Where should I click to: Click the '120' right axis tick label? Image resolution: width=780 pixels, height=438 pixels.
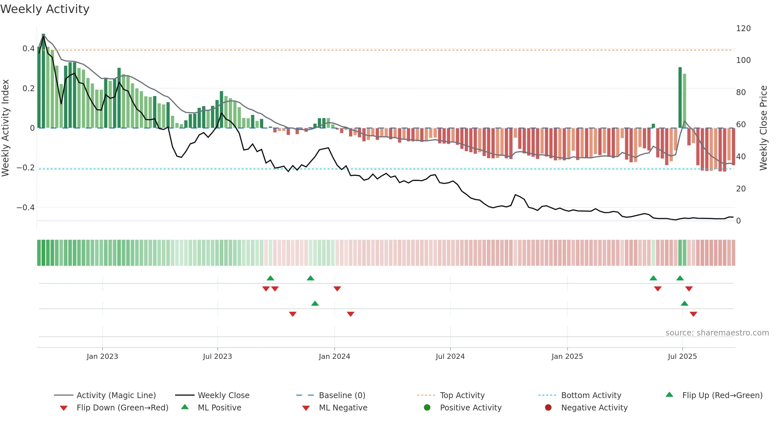pos(744,29)
